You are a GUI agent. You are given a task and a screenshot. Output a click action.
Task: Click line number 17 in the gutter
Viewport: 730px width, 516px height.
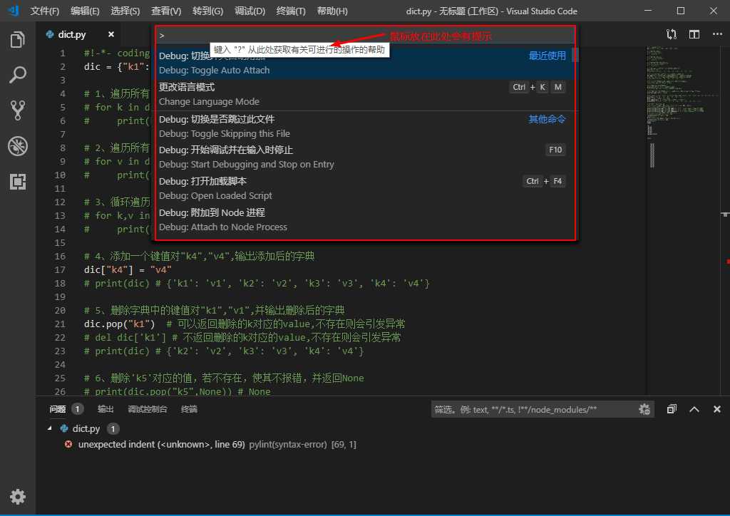point(60,269)
